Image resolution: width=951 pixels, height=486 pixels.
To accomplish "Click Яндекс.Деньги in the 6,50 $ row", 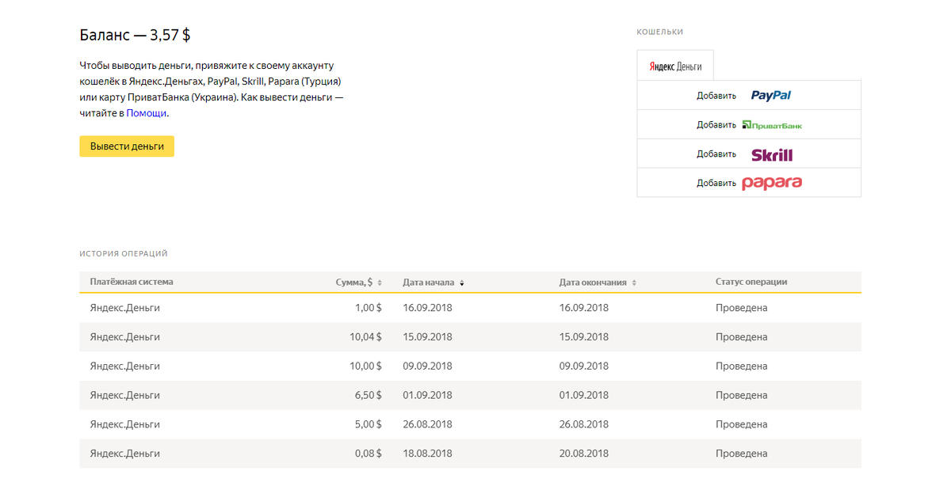I will point(125,395).
